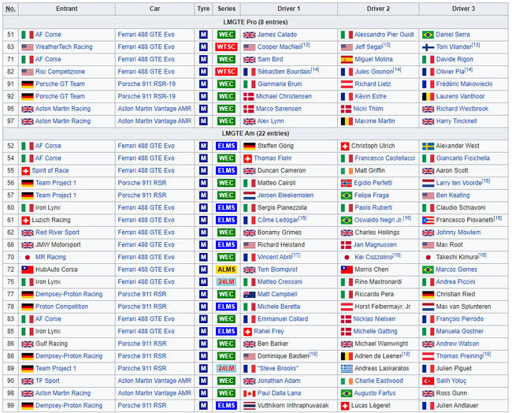The height and width of the screenshot is (413, 512).
Task: Click the ELMS badge for Spirit of Race
Action: [226, 170]
